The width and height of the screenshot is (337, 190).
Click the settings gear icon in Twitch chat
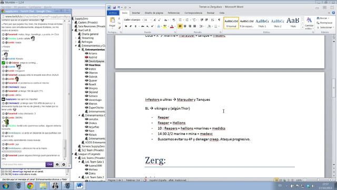(64, 164)
